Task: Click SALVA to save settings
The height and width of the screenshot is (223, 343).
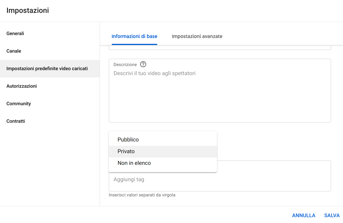Action: (x=332, y=215)
